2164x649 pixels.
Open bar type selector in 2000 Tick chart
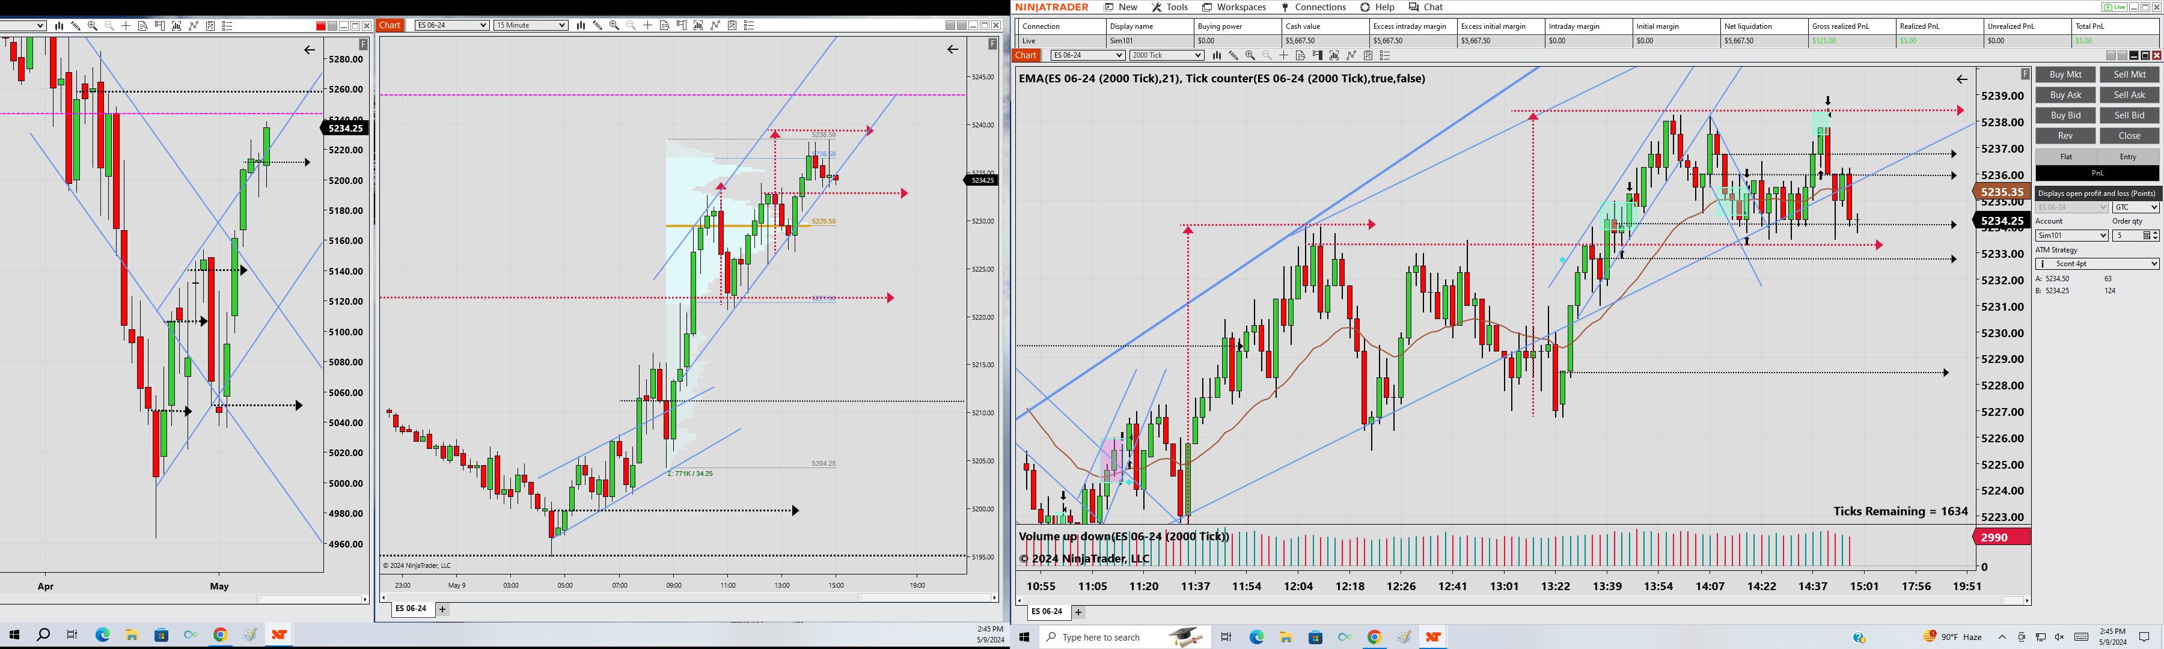(x=1217, y=55)
